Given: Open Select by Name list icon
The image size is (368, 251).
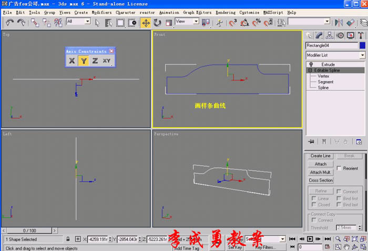Looking at the screenshot, I should (x=108, y=23).
